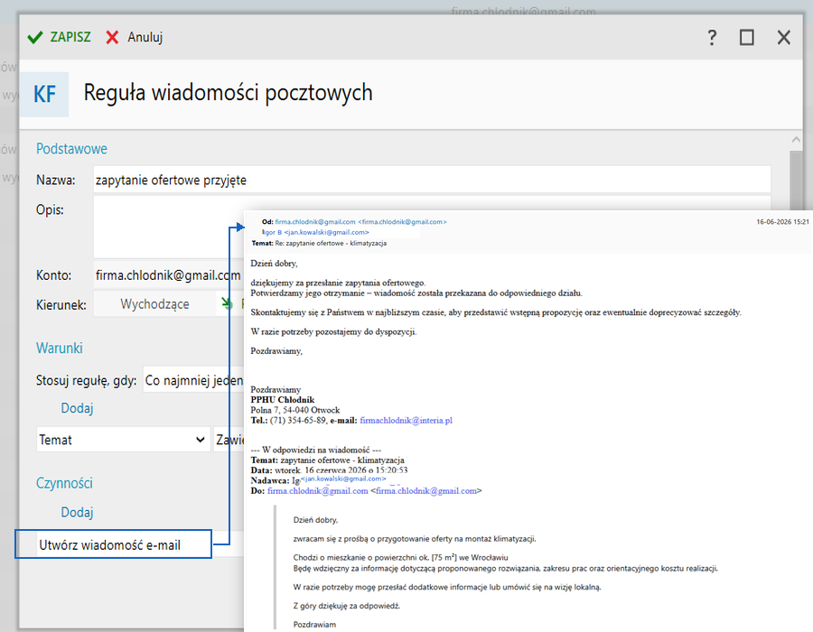813x632 pixels.
Task: Open help with the question mark icon
Action: 712,37
